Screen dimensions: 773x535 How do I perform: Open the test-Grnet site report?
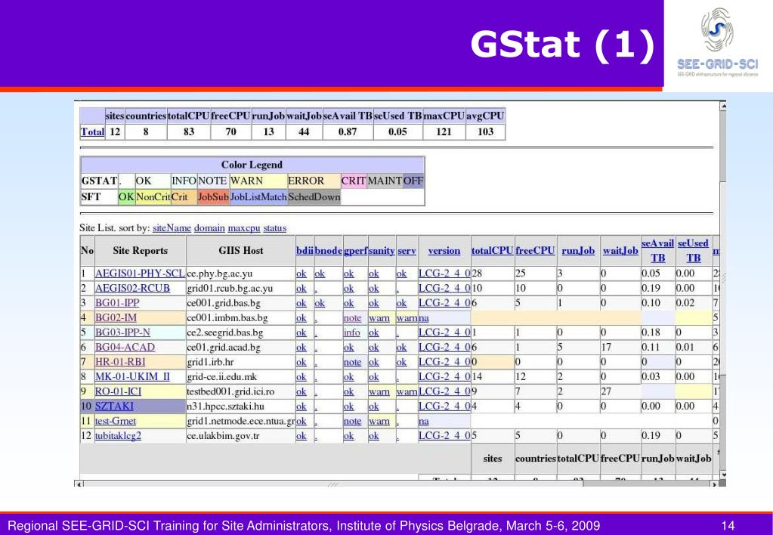pos(116,421)
